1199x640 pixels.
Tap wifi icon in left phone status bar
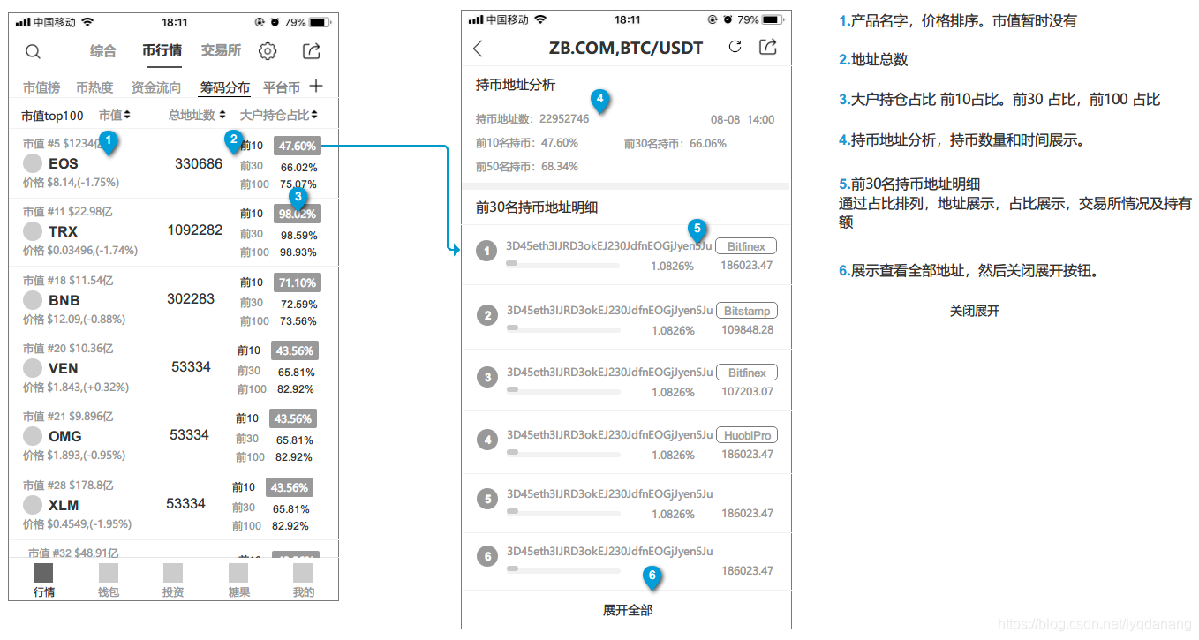point(87,20)
